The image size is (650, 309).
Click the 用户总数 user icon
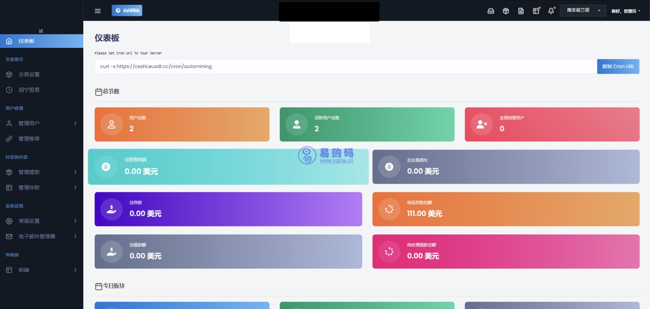coord(111,124)
